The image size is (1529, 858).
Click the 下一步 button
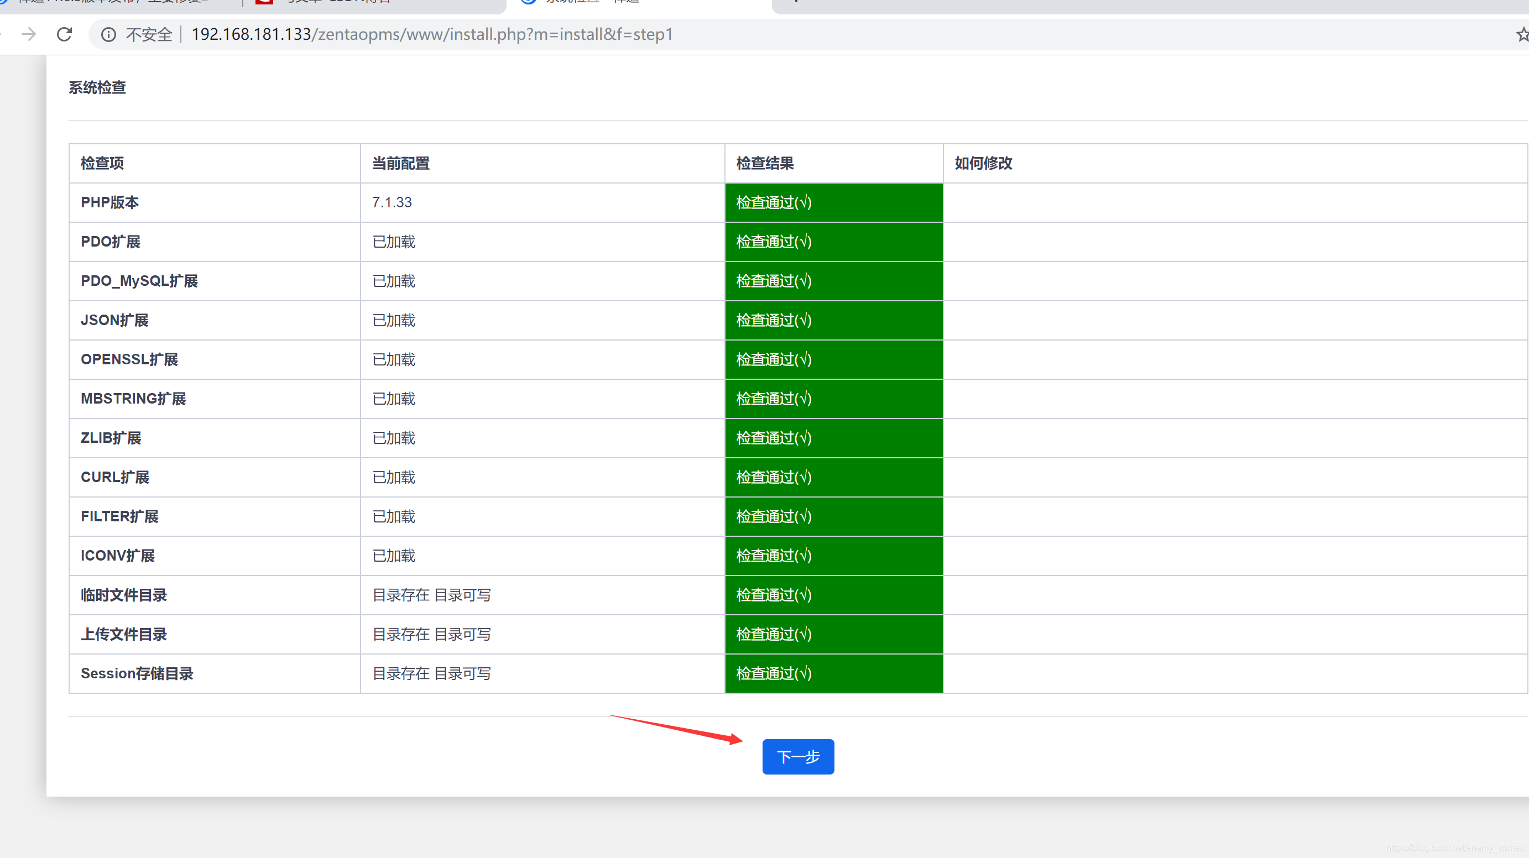(798, 756)
